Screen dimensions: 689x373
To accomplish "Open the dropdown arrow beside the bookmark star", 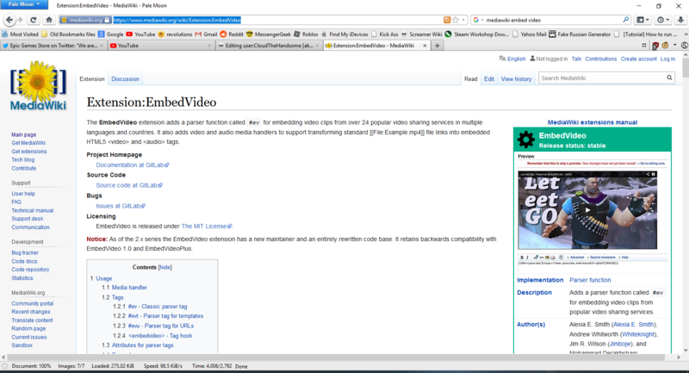I will (463, 20).
